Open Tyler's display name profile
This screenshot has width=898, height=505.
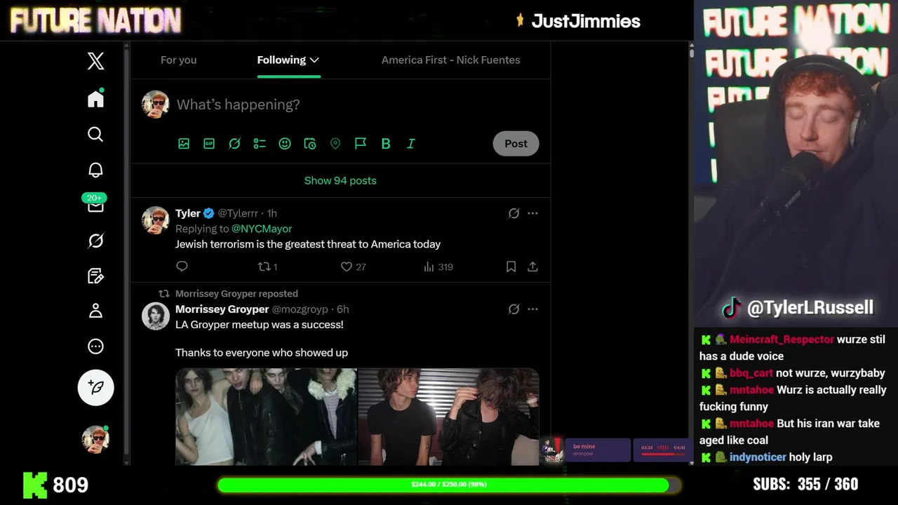(188, 213)
